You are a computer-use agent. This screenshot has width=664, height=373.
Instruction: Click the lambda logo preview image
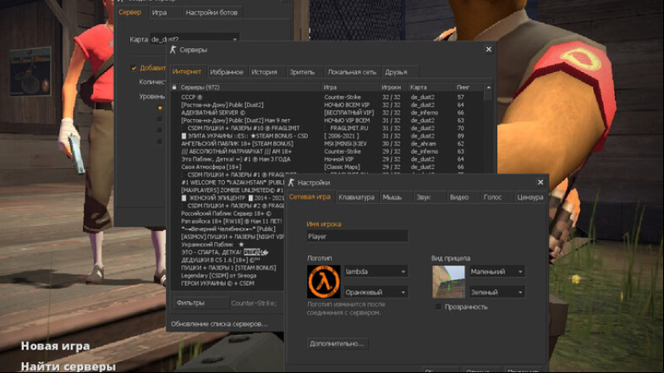323,282
